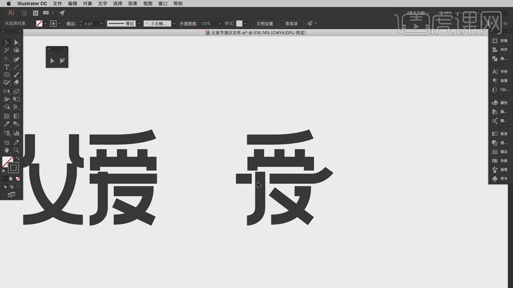Image resolution: width=513 pixels, height=288 pixels.
Task: Select the Symbol Sprayer tool
Action: (x=7, y=133)
